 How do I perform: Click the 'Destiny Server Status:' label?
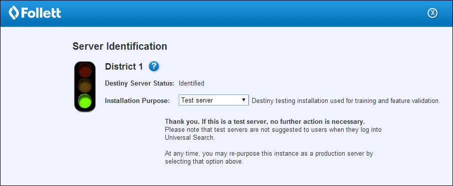[x=139, y=84]
